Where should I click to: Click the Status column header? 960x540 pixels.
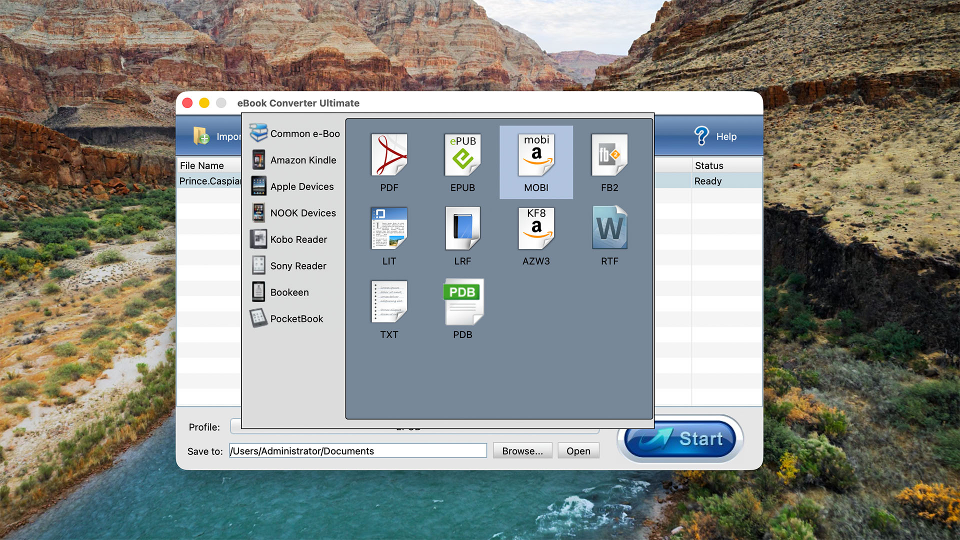(727, 165)
